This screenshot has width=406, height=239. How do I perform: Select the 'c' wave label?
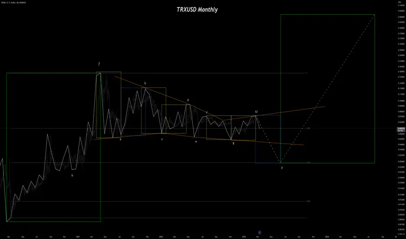pos(162,139)
